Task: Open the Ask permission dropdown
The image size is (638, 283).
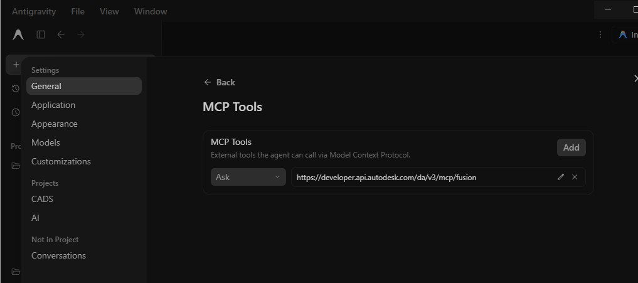Action: (x=248, y=177)
